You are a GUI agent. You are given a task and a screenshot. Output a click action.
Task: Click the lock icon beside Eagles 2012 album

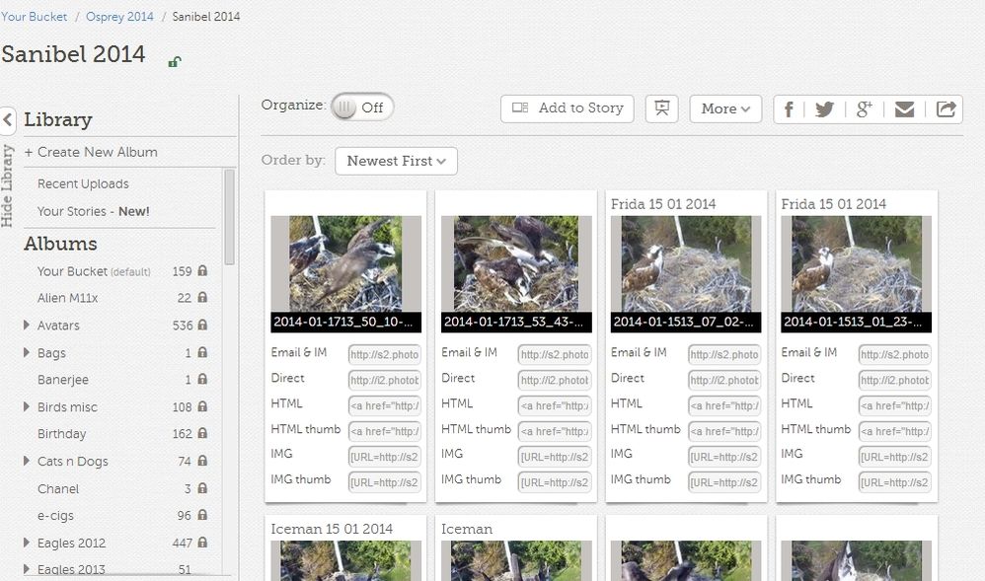[x=202, y=543]
